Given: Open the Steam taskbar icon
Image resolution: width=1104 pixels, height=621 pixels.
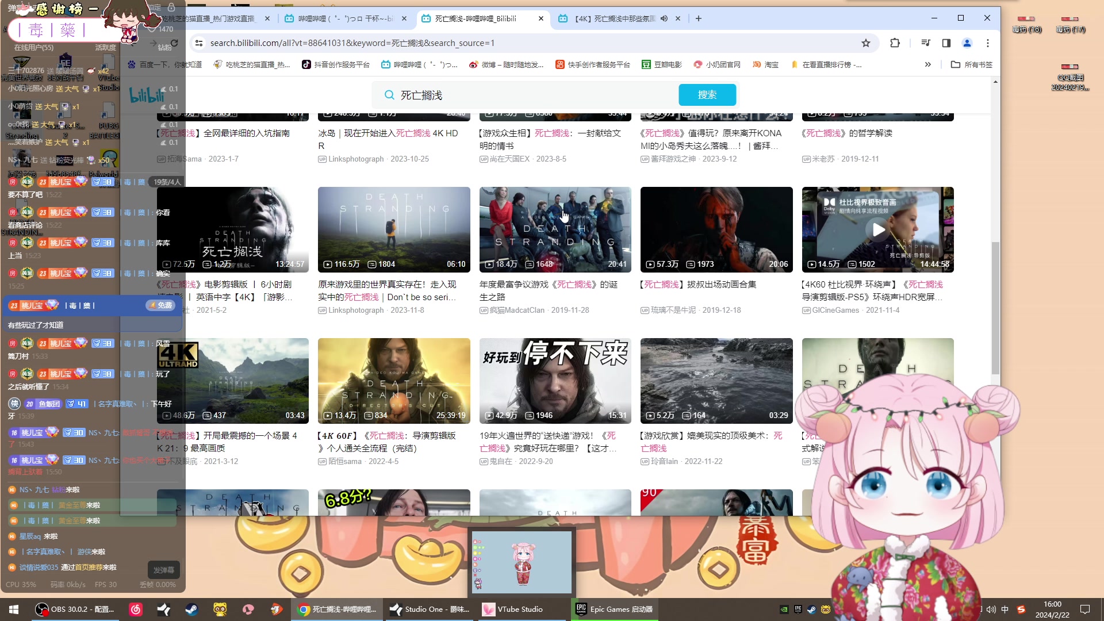Looking at the screenshot, I should [x=191, y=609].
